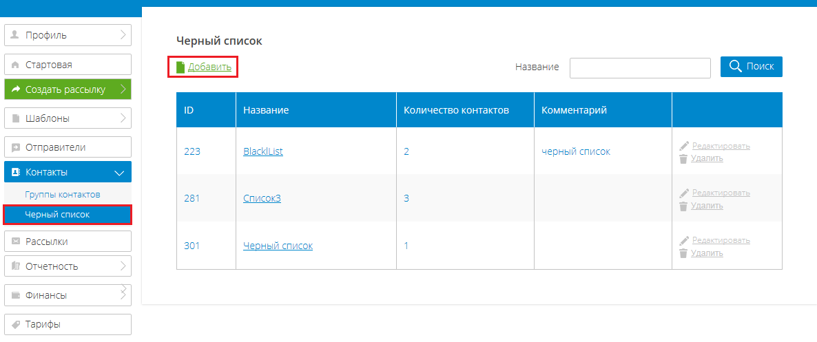The image size is (817, 342).
Task: Focus the Название search input field
Action: click(641, 67)
